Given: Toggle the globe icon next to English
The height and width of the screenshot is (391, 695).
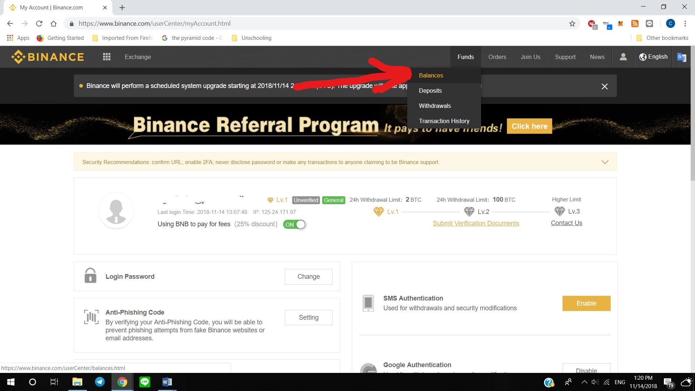Looking at the screenshot, I should click(643, 56).
